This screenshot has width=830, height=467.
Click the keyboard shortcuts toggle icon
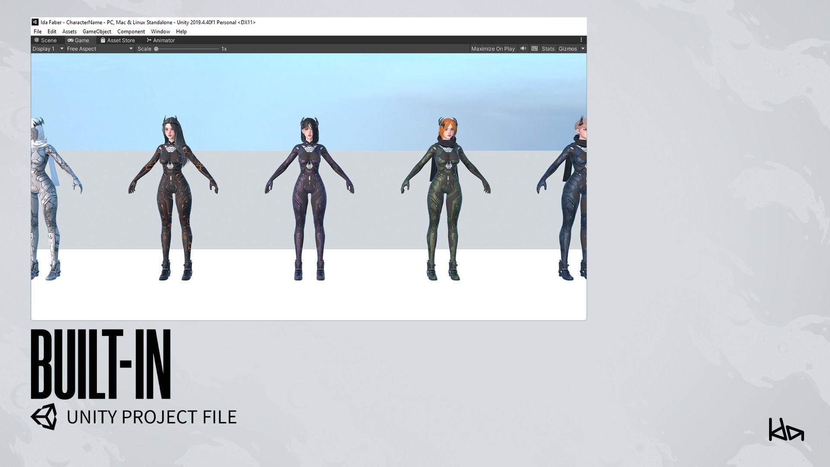click(534, 48)
